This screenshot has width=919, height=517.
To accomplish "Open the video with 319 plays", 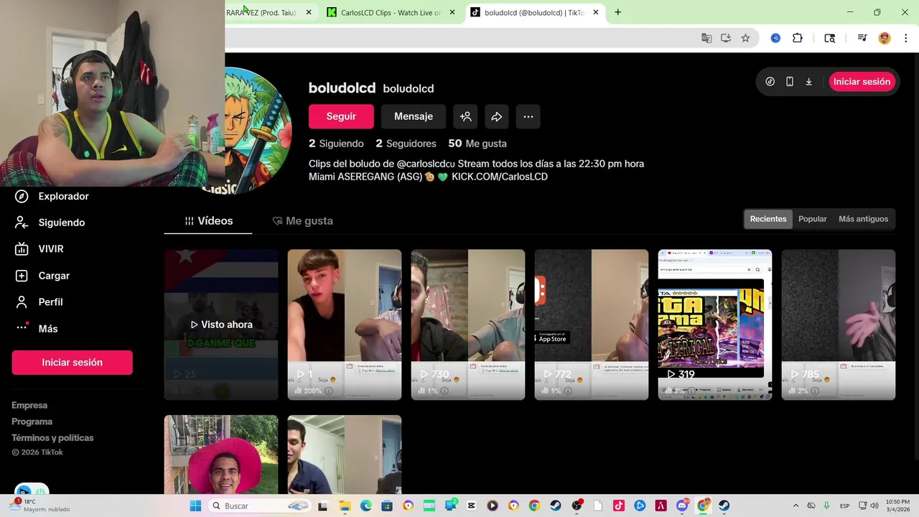I will pyautogui.click(x=715, y=325).
